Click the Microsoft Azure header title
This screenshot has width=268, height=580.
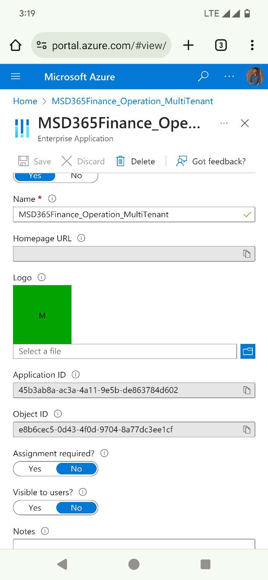tap(80, 77)
